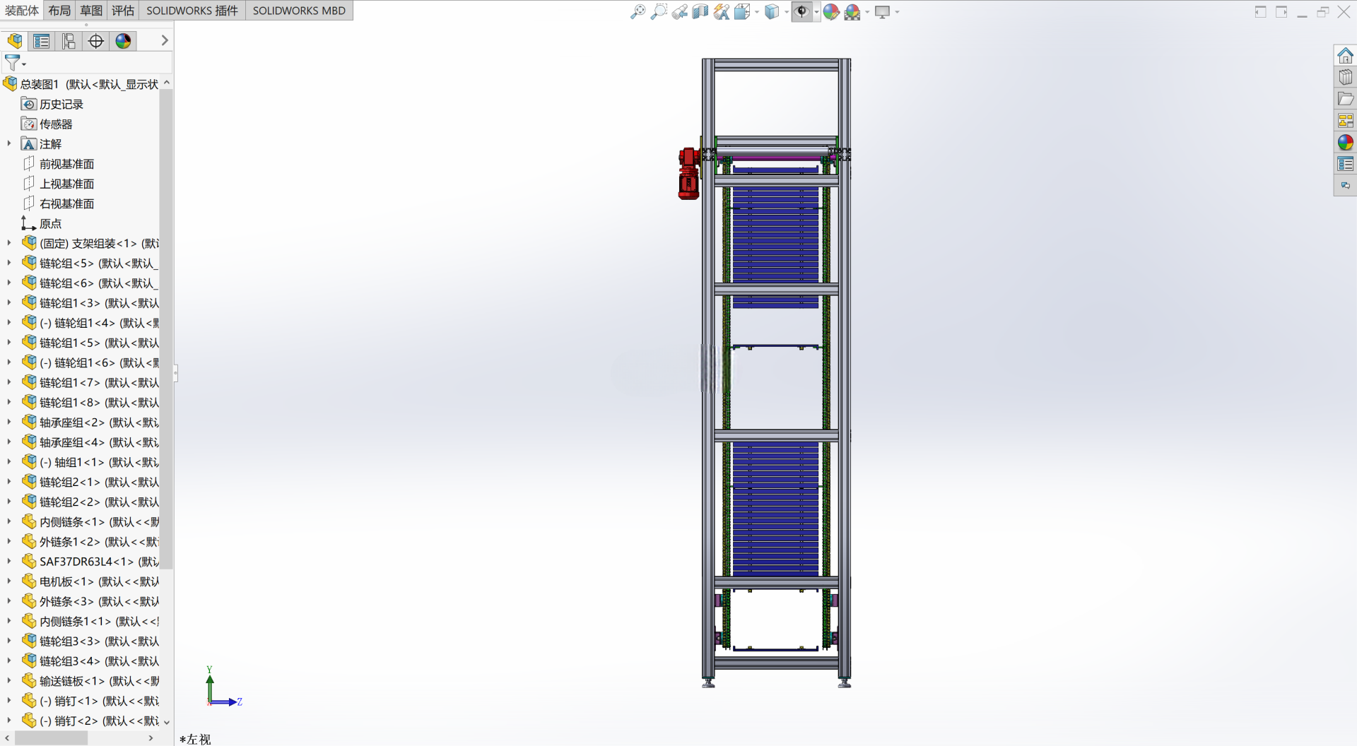Image resolution: width=1357 pixels, height=746 pixels.
Task: Switch to the 评估 tab
Action: [x=123, y=11]
